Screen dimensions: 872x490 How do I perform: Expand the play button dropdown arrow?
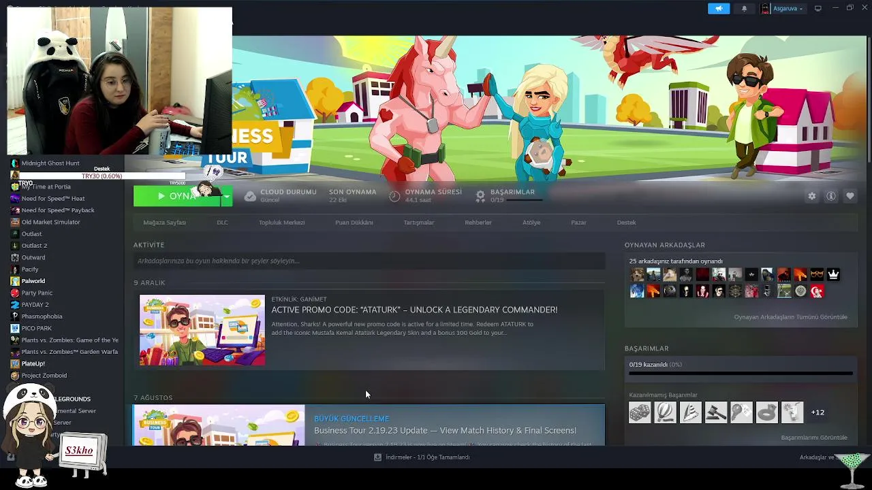226,196
